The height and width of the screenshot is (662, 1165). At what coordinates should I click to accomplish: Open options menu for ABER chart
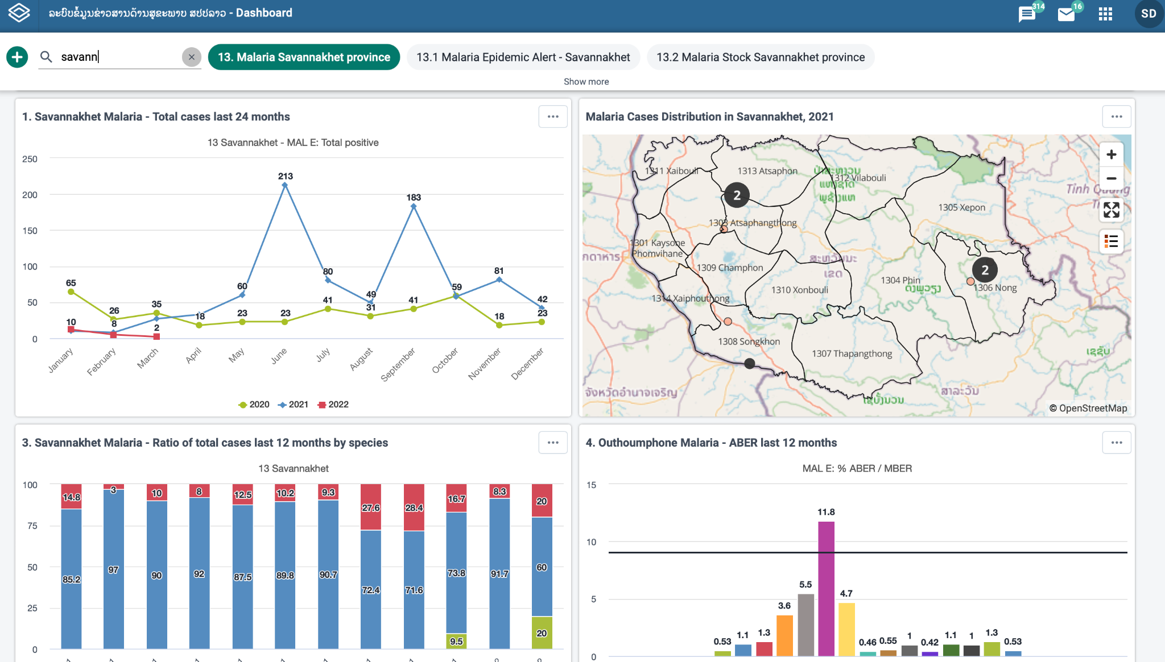click(1117, 443)
